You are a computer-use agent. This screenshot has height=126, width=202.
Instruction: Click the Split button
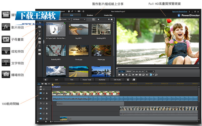[x=56, y=80]
